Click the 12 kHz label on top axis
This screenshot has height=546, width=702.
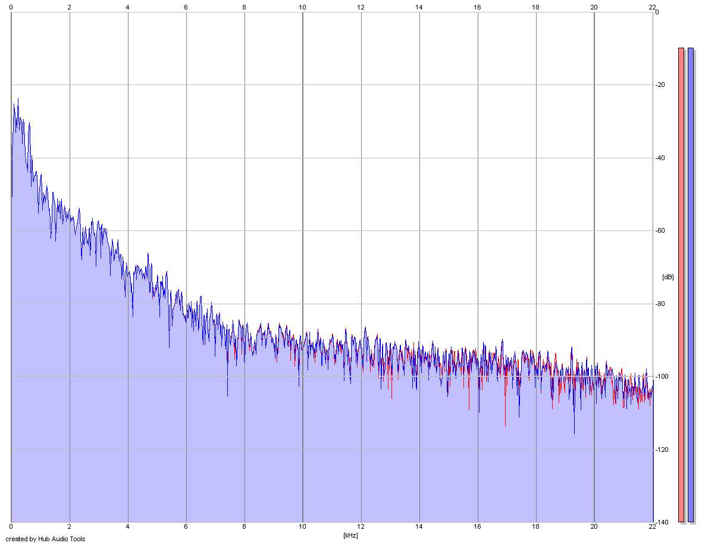(361, 7)
